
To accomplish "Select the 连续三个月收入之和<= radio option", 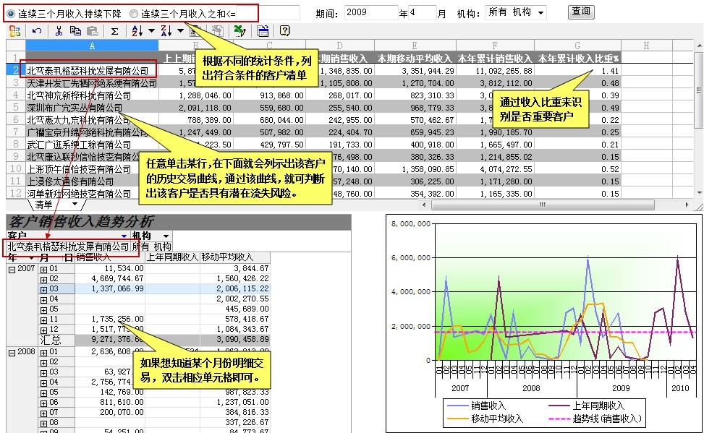I will [133, 13].
